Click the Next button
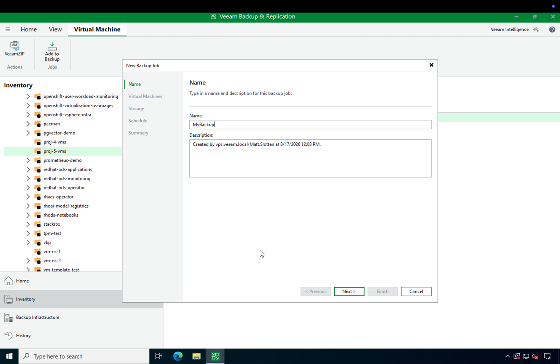Viewport: 560px width, 364px height. (x=349, y=291)
